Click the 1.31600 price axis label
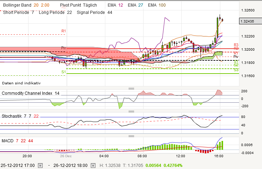Screen dimensions: 262x169 (x=248, y=76)
